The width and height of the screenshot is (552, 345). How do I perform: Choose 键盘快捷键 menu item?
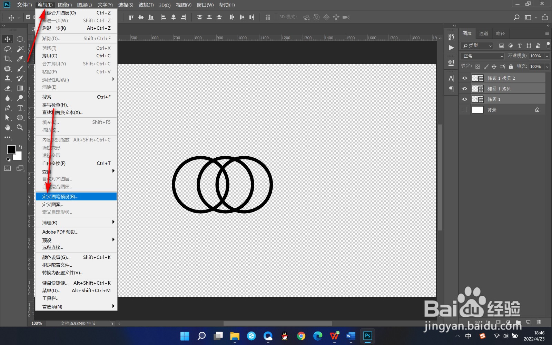coord(76,283)
